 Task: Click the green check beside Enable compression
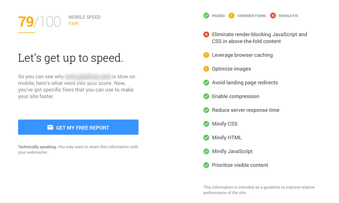pos(206,96)
